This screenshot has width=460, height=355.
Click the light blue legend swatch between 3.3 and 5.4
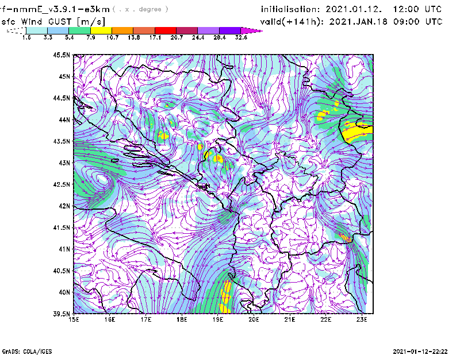click(x=58, y=30)
